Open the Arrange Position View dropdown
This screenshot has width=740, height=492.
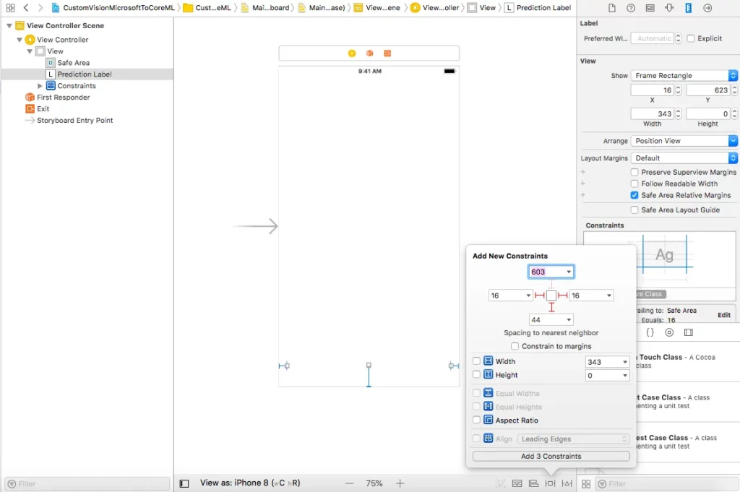pyautogui.click(x=684, y=141)
